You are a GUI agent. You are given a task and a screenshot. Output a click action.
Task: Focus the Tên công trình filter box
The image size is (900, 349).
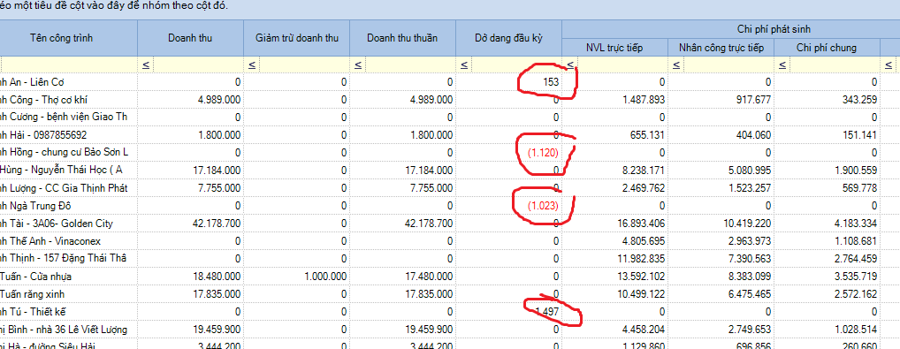tap(68, 64)
